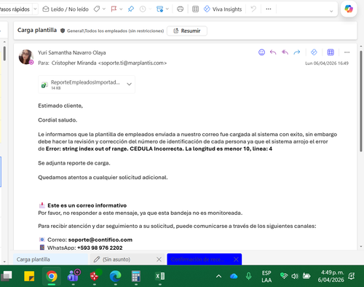Expand the attachment options chevron
This screenshot has width=364, height=287.
coord(129,84)
